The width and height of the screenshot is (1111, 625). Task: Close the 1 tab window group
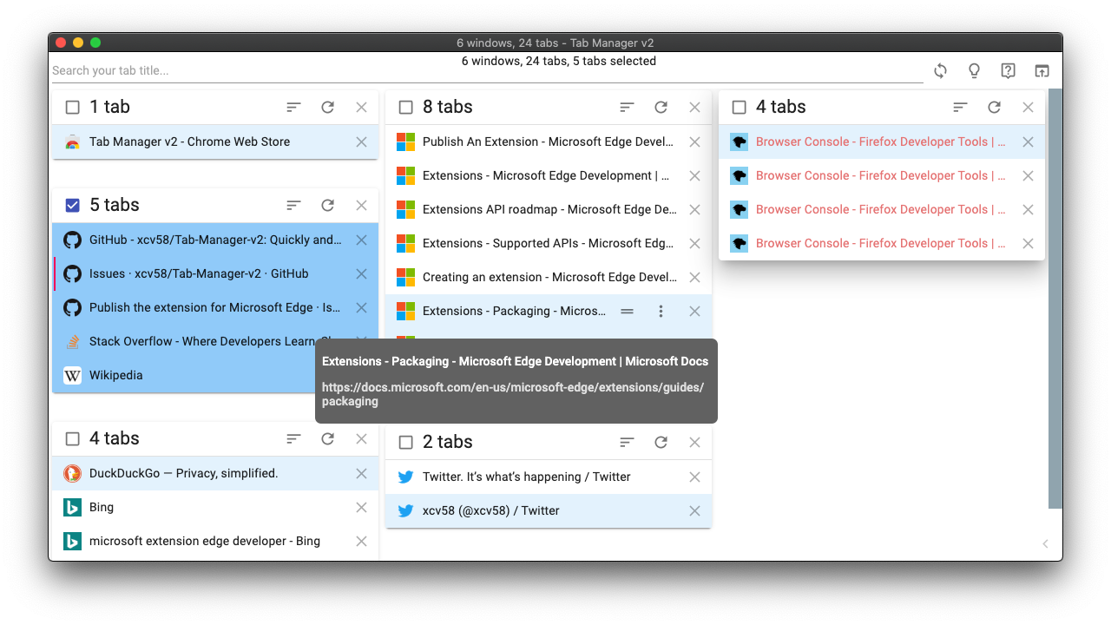pos(362,108)
